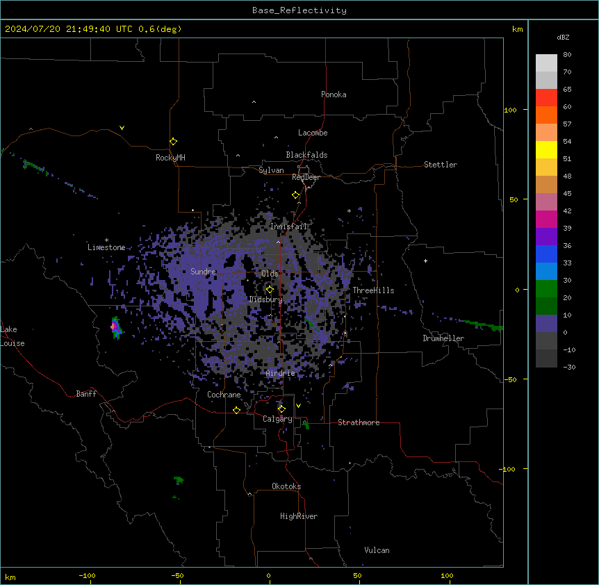This screenshot has width=599, height=585.
Task: Click the -30 value in the dBZ legend
Action: click(569, 368)
